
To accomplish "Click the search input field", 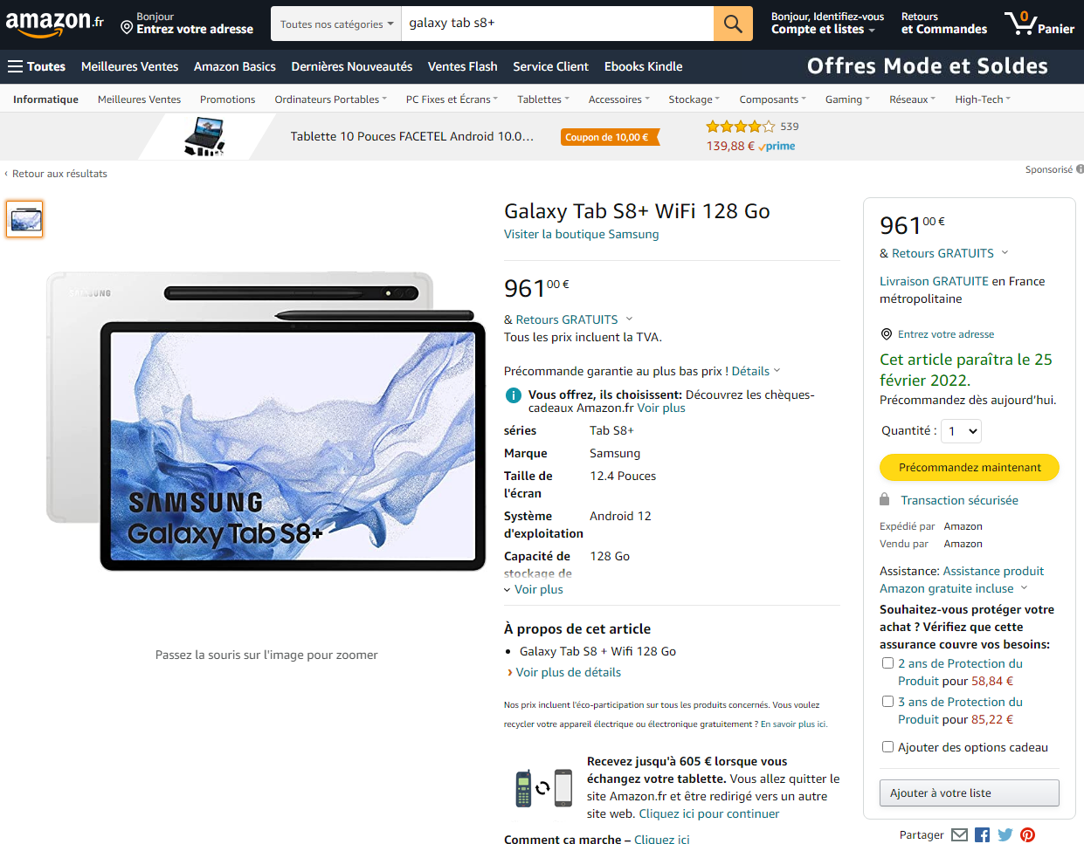I will coord(557,24).
